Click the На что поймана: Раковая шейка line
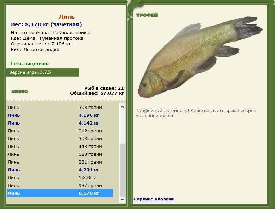275x209 pixels. coord(50,33)
